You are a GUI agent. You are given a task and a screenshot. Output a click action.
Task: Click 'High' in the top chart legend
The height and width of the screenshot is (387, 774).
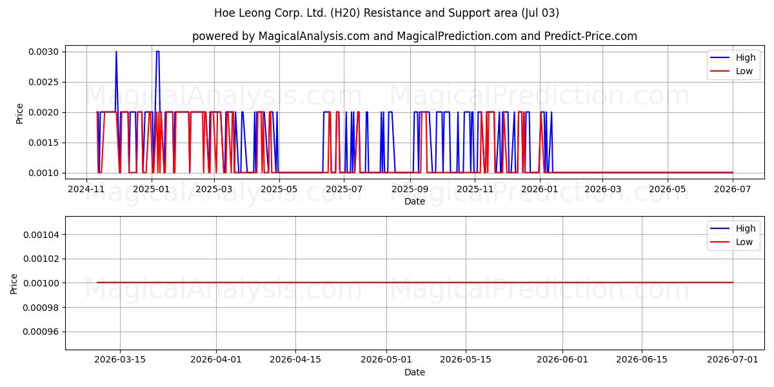[746, 57]
